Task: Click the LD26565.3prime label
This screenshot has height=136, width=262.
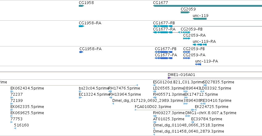Action: 168,88
